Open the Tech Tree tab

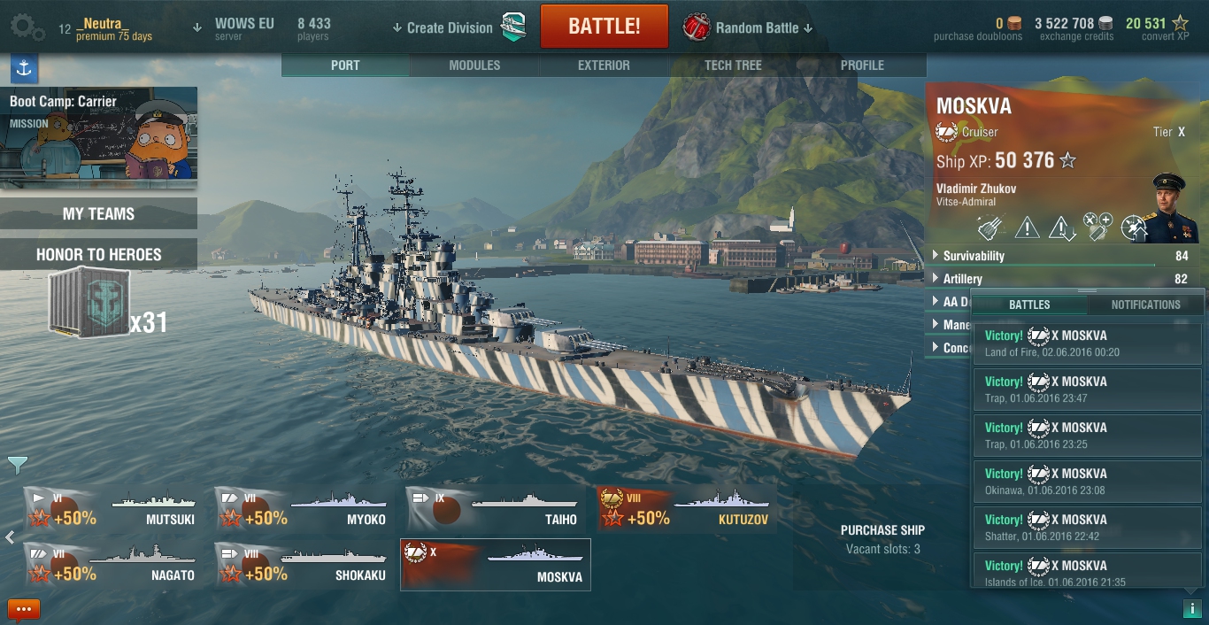(x=733, y=66)
